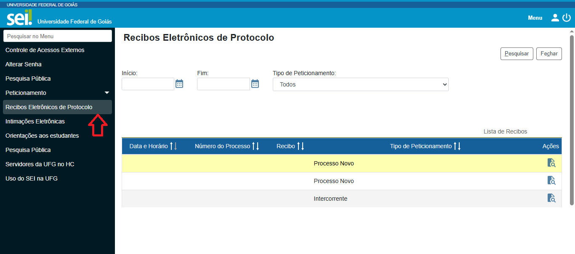The width and height of the screenshot is (575, 254).
Task: Open the Menu option in the top bar
Action: (x=535, y=18)
